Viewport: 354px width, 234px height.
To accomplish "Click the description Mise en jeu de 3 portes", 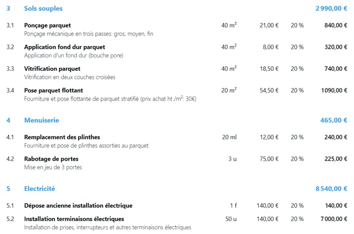I will pyautogui.click(x=53, y=167).
